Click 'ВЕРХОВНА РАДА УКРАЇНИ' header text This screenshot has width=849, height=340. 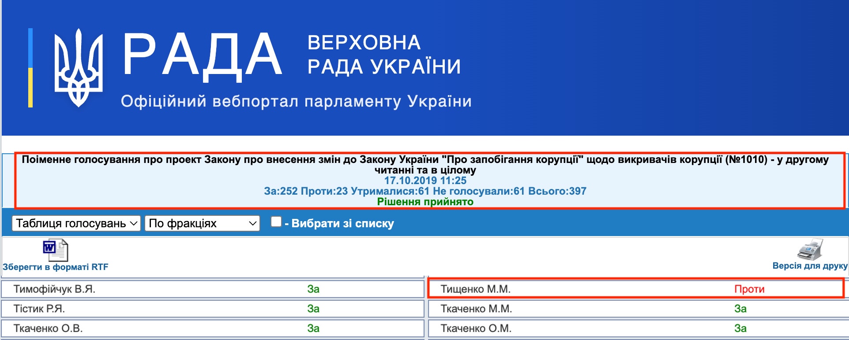click(384, 55)
